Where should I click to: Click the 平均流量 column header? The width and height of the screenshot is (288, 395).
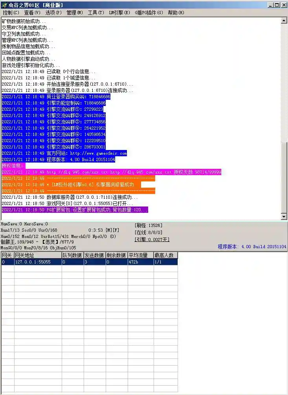141,255
